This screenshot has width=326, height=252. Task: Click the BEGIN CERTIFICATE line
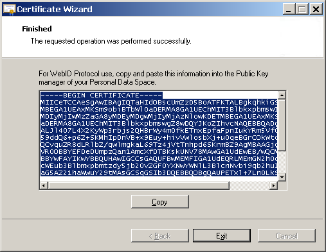pos(102,95)
